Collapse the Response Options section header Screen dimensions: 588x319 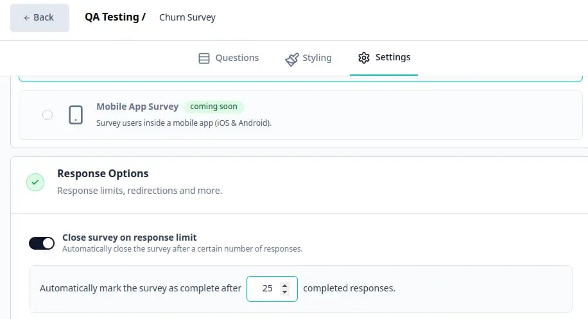tap(299, 182)
